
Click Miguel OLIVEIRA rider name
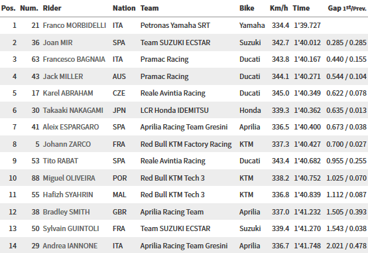click(69, 178)
